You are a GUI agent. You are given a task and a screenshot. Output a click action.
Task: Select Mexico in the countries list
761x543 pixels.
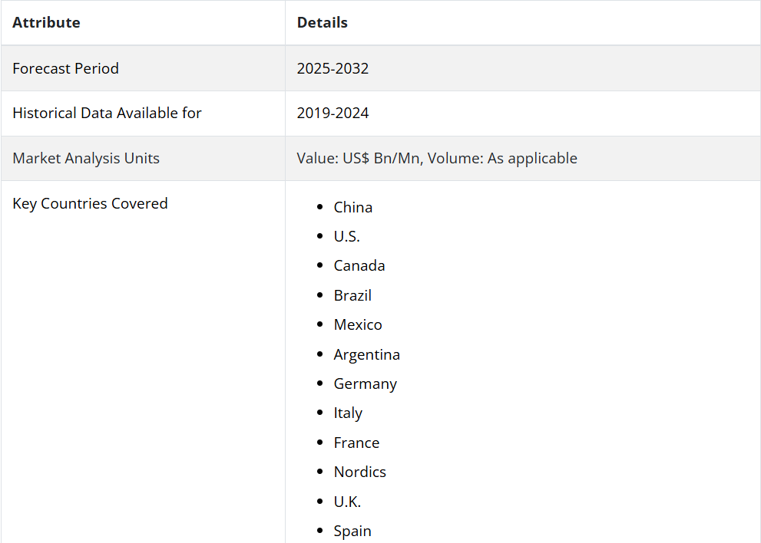tap(358, 325)
